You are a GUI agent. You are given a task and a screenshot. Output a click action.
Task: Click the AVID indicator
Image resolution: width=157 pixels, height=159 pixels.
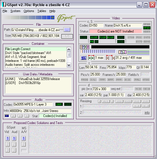coord(84,37)
